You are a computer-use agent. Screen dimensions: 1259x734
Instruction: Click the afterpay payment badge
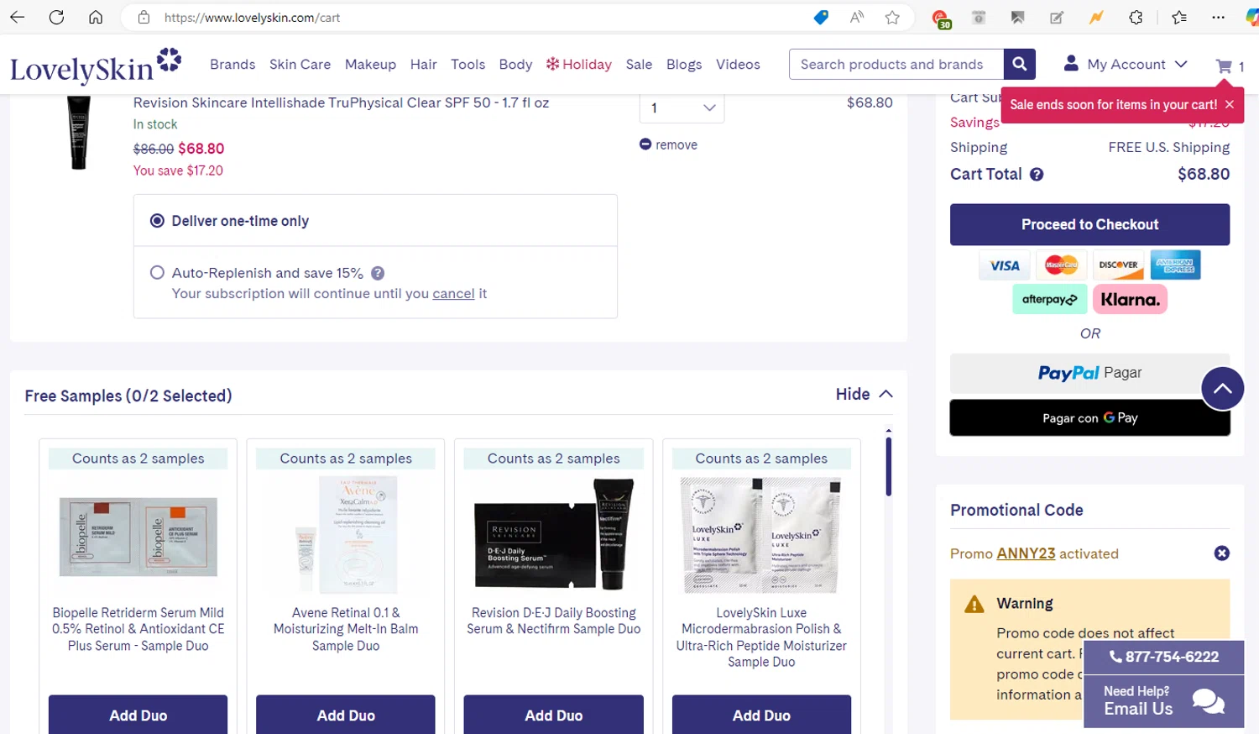(1049, 300)
